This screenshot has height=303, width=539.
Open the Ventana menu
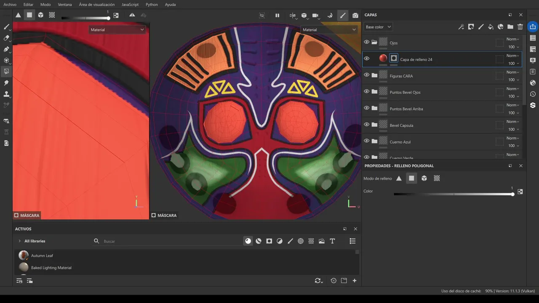click(65, 5)
